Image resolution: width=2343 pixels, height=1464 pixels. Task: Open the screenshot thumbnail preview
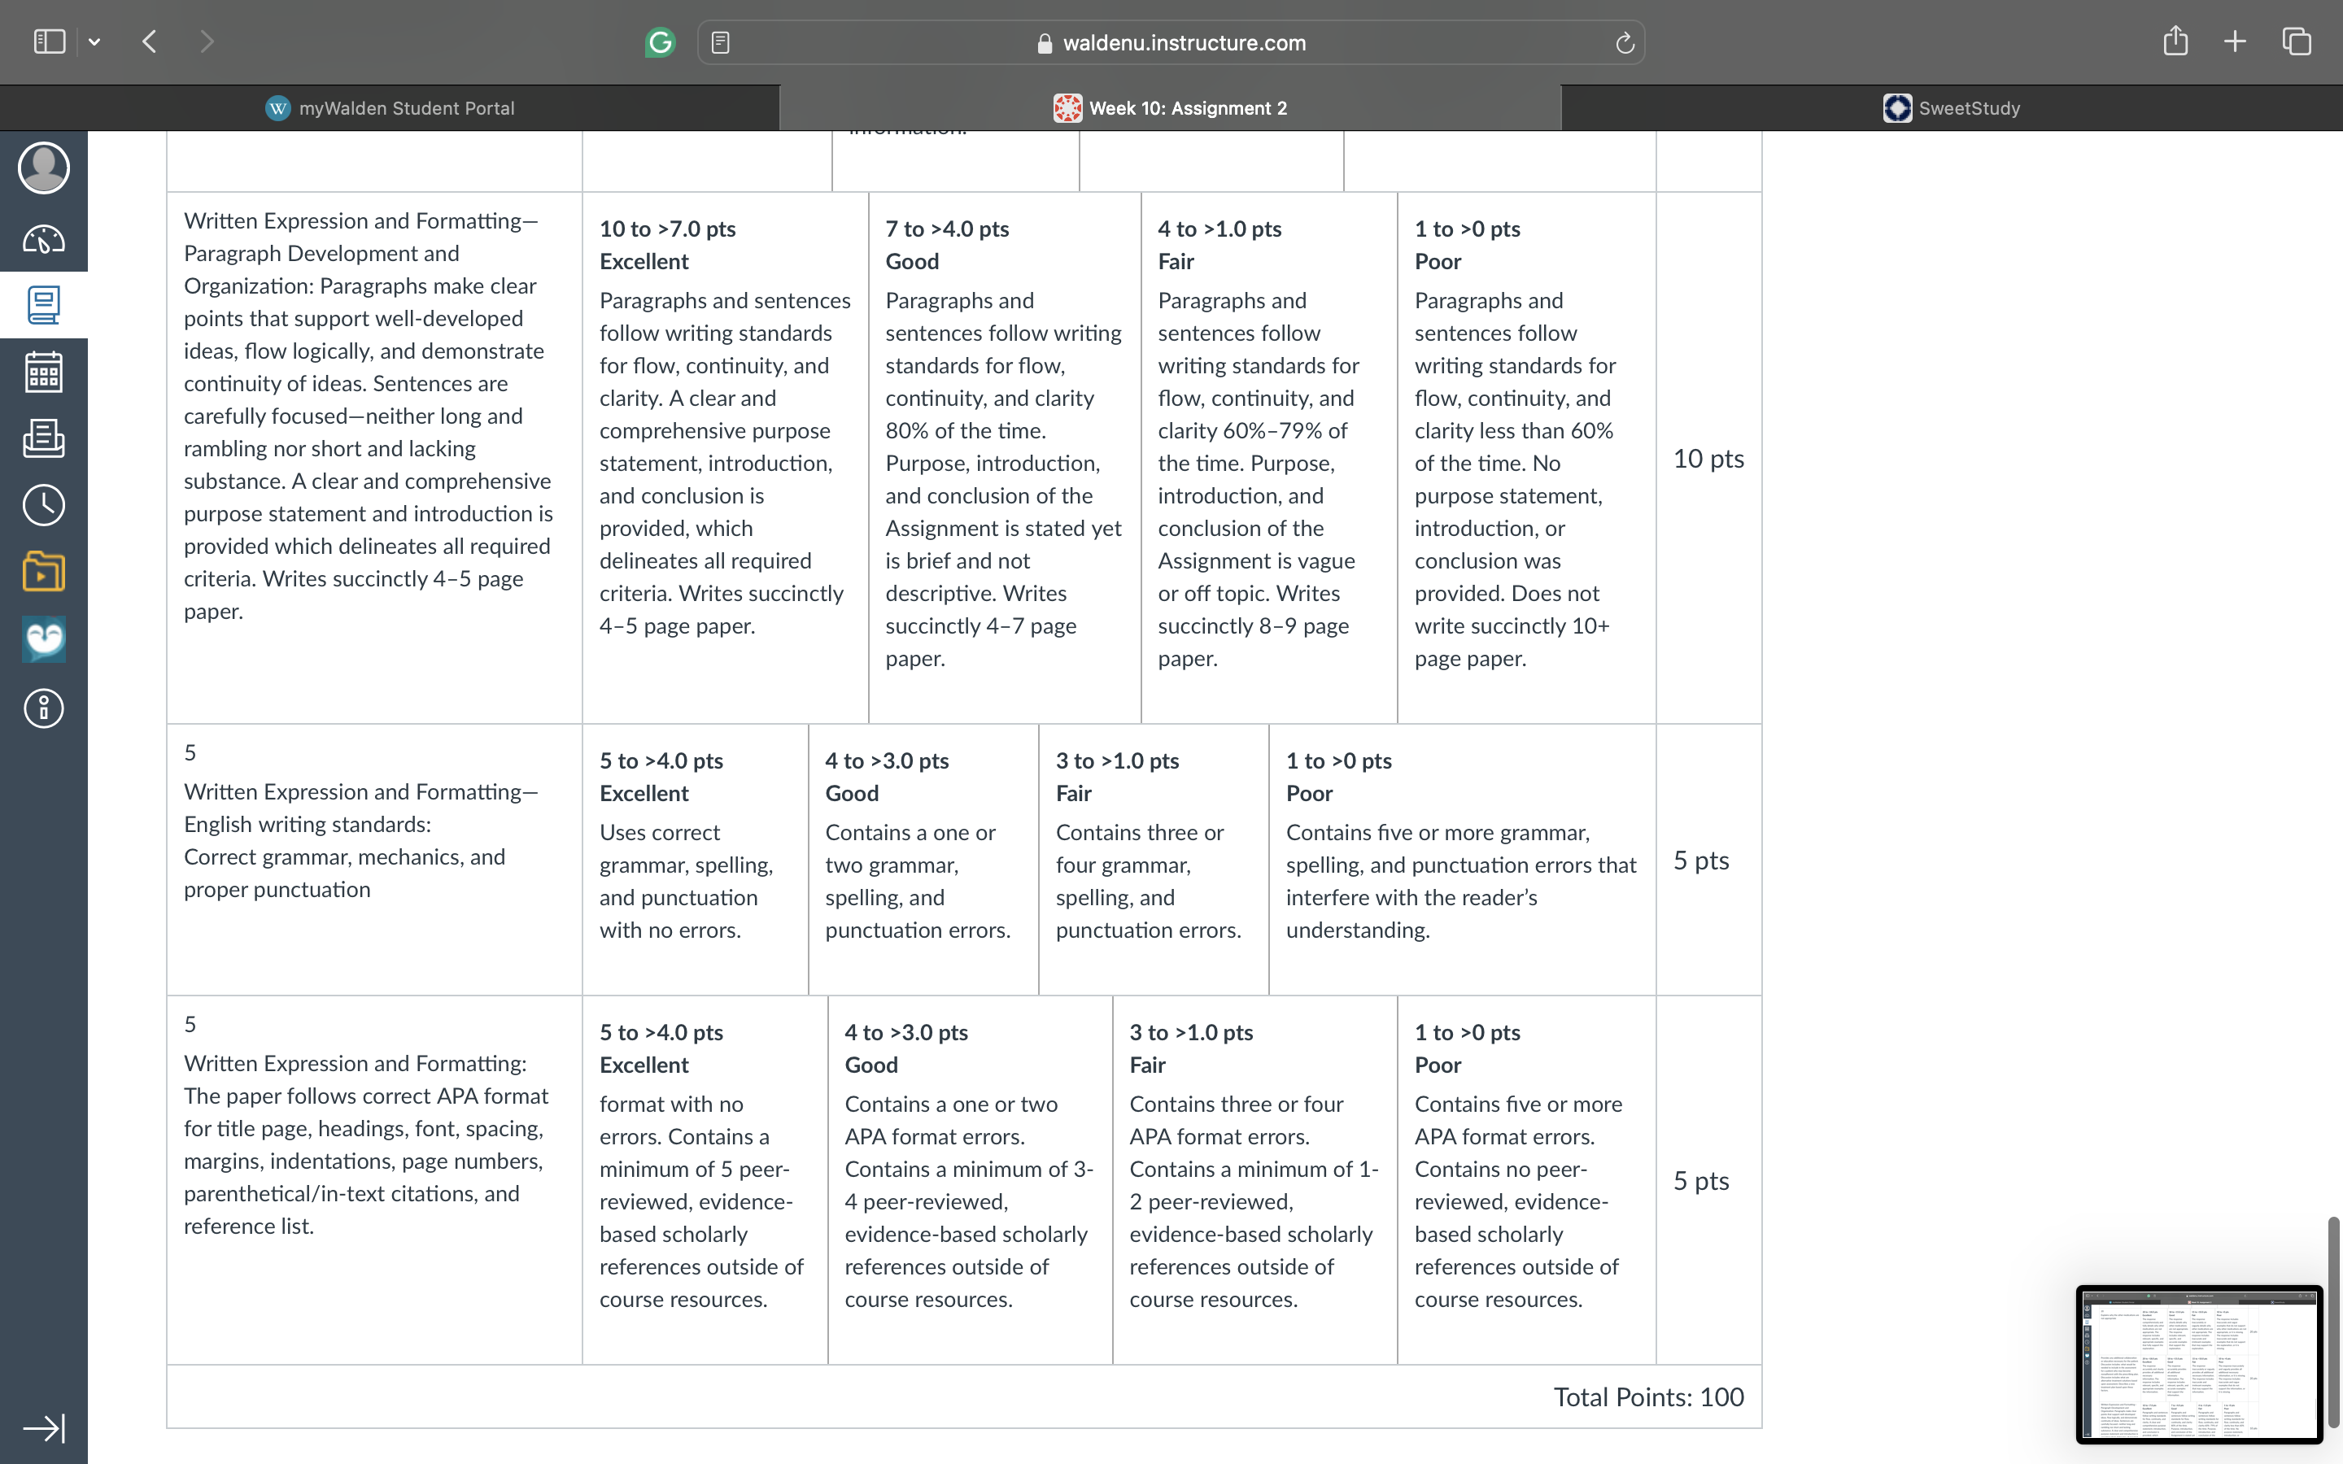click(x=2200, y=1364)
